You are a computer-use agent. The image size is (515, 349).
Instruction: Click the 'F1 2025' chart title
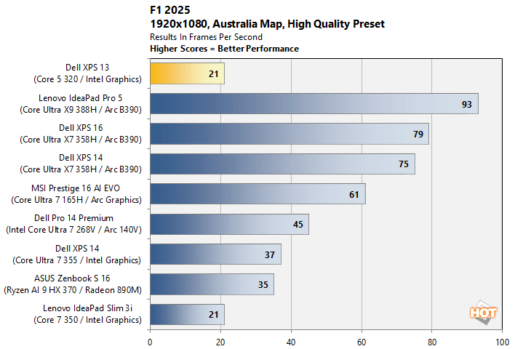click(x=169, y=10)
